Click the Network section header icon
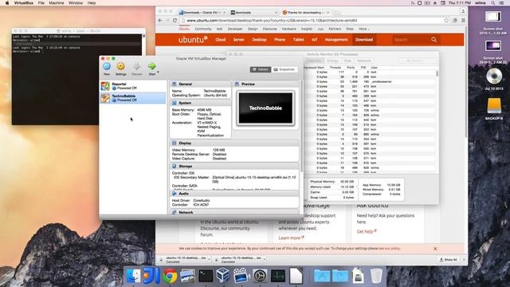 point(174,212)
